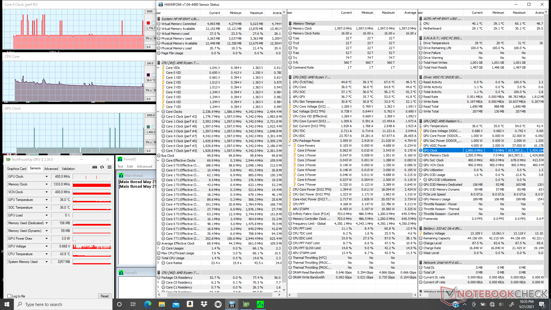Screen dimensions: 551x310
Task: Expand the Core Usages tree group
Action: coord(158,248)
